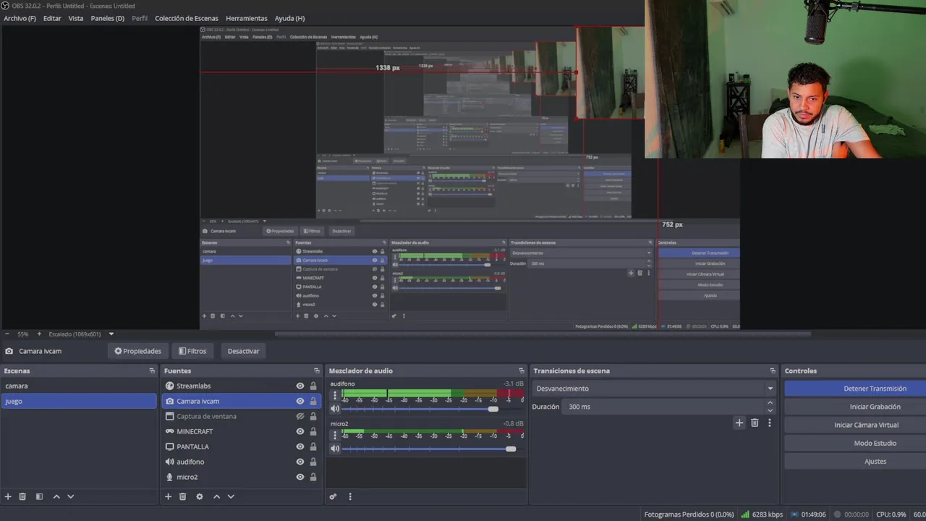Open the Archivo menu

point(20,18)
